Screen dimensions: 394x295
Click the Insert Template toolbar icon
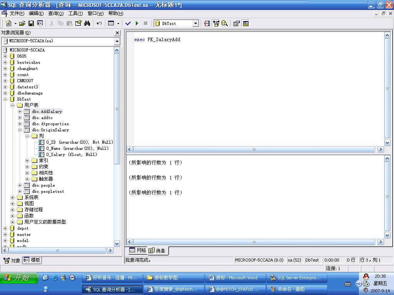(40, 23)
